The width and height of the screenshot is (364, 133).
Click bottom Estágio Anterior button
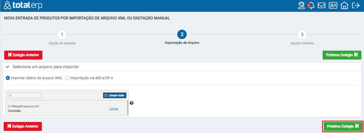tap(23, 126)
